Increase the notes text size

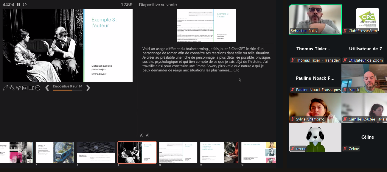(x=142, y=135)
